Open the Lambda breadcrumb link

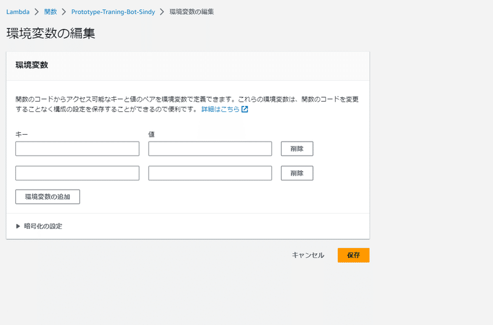pos(18,12)
